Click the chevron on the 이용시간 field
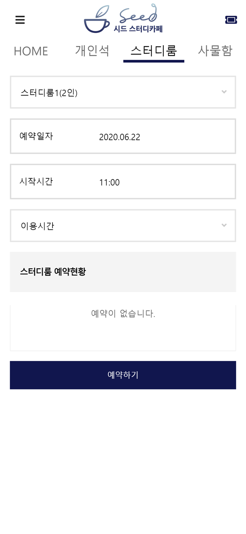Image resolution: width=246 pixels, height=534 pixels. click(x=224, y=225)
